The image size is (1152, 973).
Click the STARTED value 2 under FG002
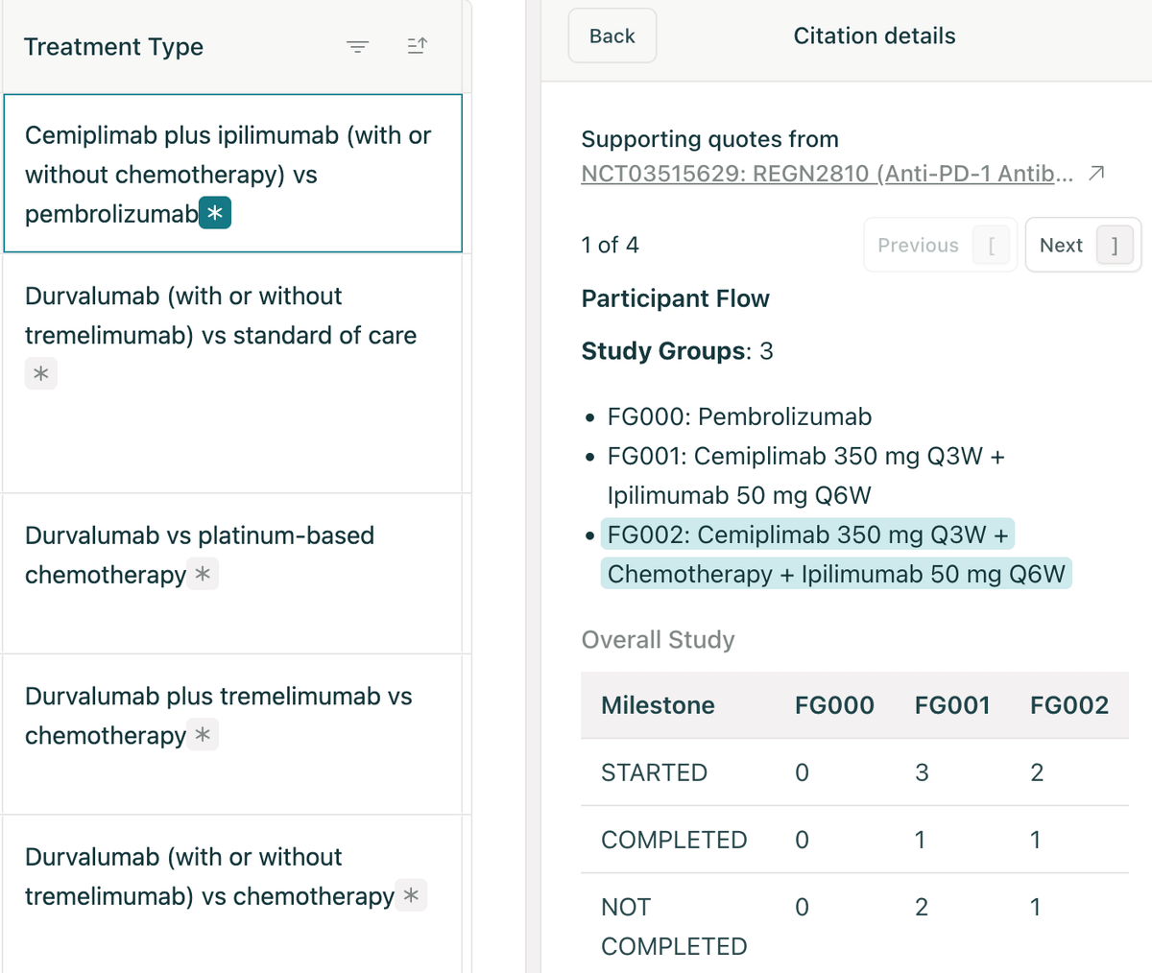click(1037, 772)
